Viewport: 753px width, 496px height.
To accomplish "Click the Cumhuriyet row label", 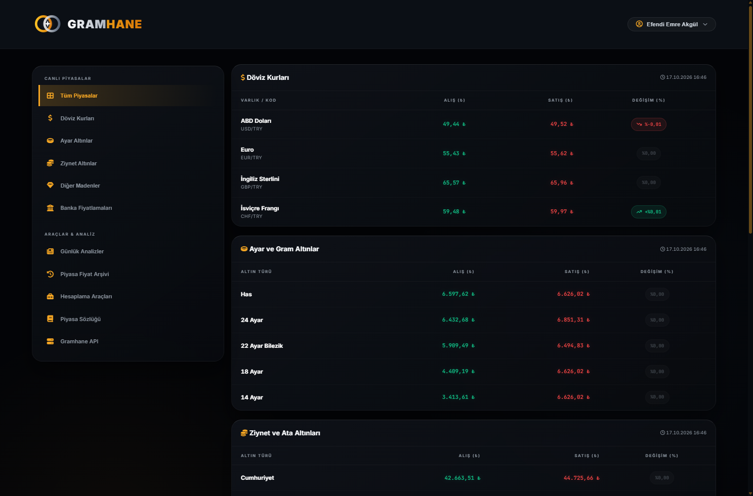I will 258,478.
